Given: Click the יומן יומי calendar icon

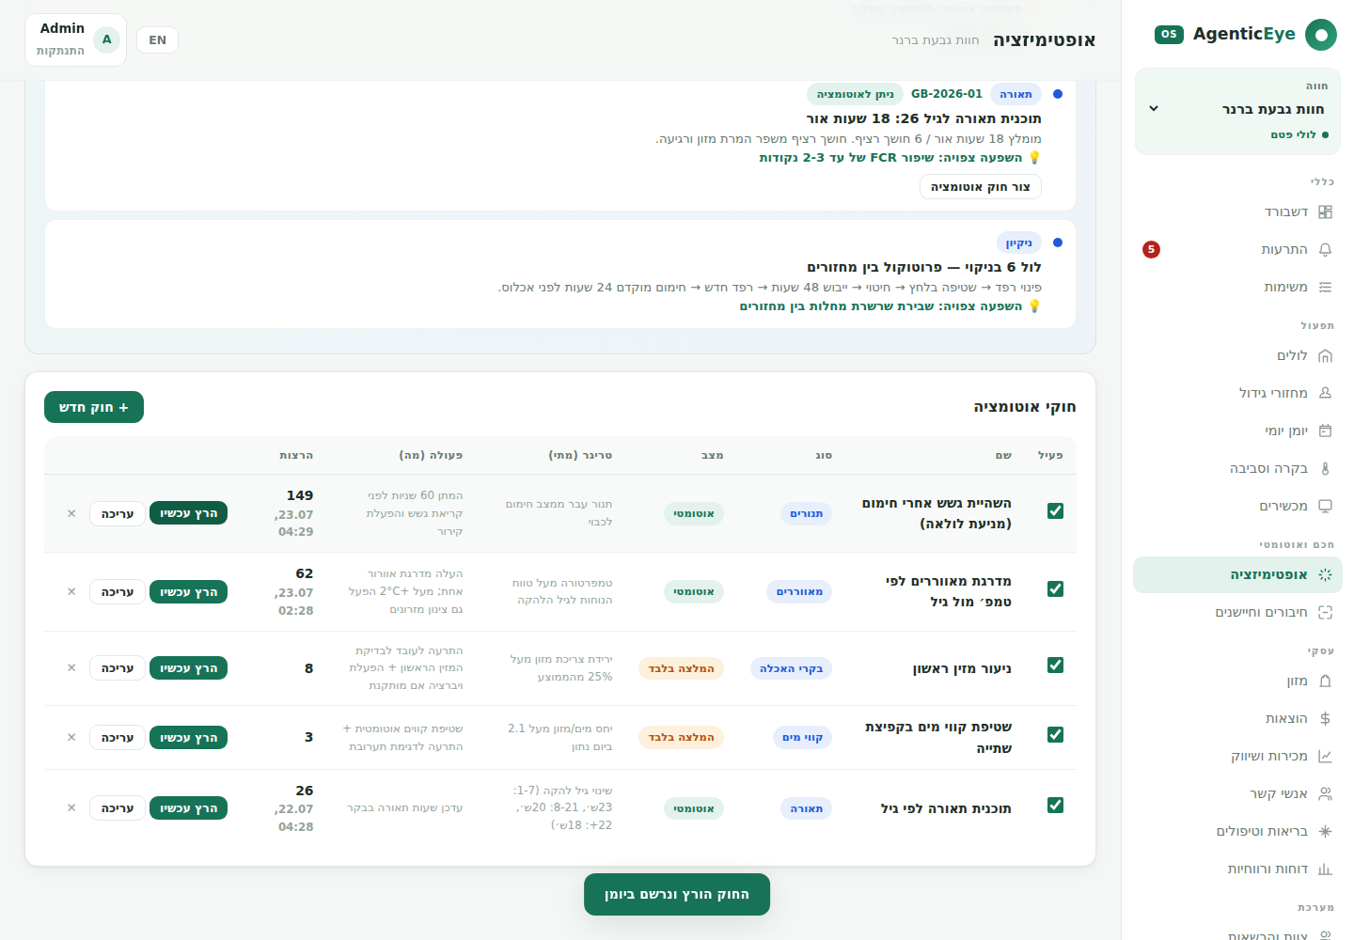Looking at the screenshot, I should pyautogui.click(x=1325, y=431).
